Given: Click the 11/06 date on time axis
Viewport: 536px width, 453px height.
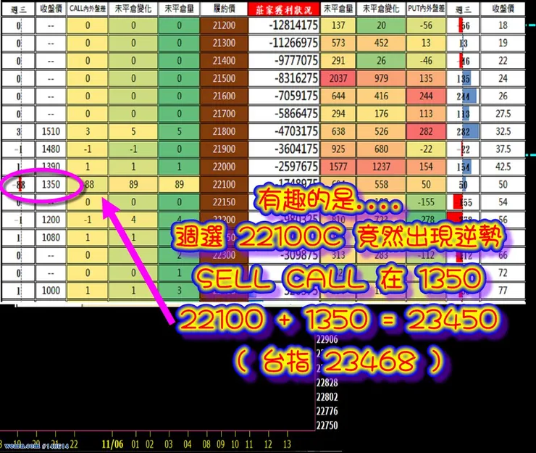Looking at the screenshot, I should [x=112, y=444].
